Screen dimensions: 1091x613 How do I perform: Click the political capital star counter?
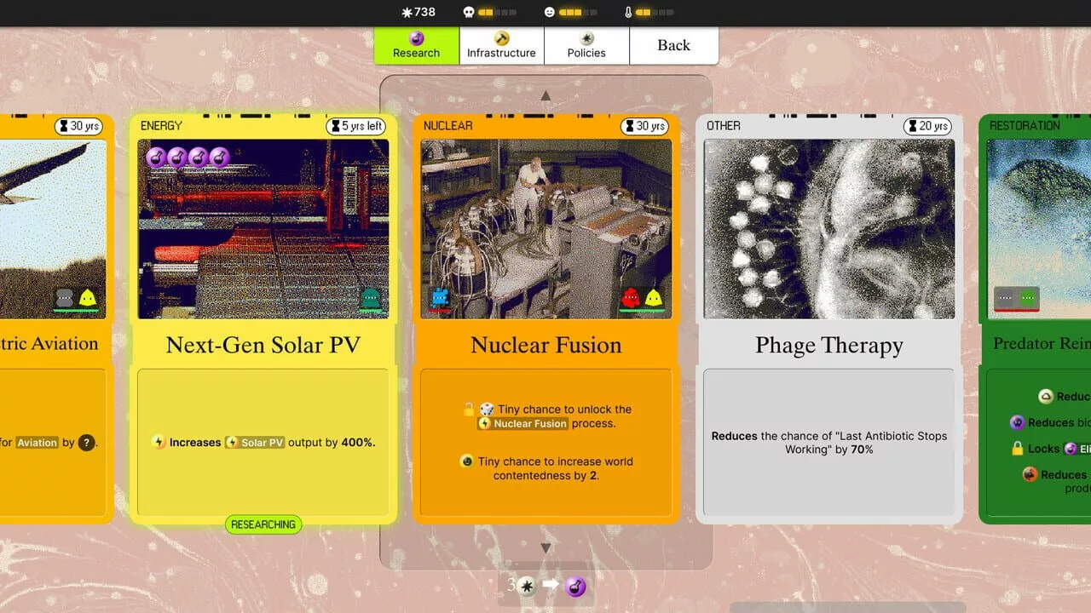[x=419, y=12]
